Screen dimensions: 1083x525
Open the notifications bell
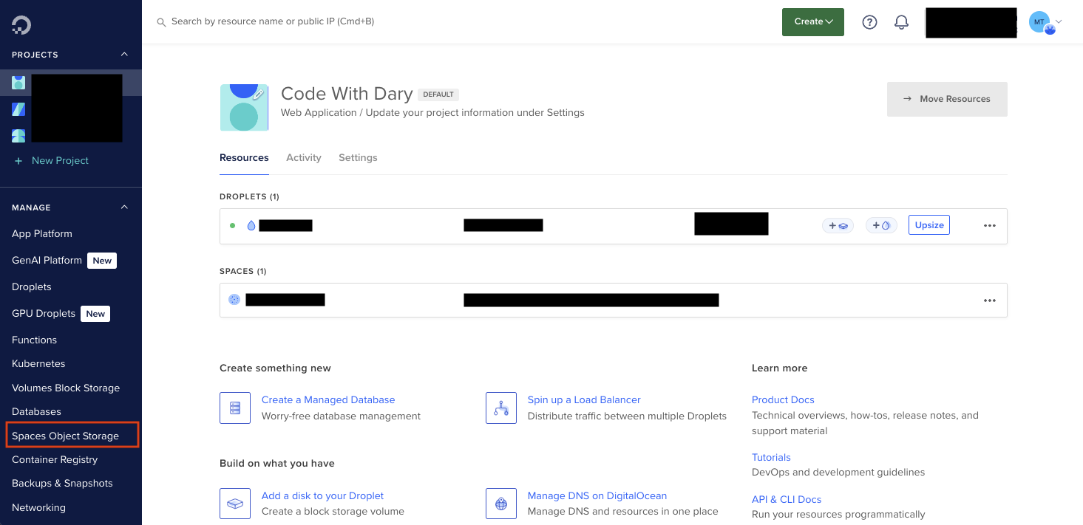tap(901, 22)
